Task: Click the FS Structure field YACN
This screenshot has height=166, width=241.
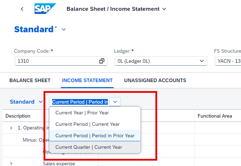Action: click(x=228, y=61)
